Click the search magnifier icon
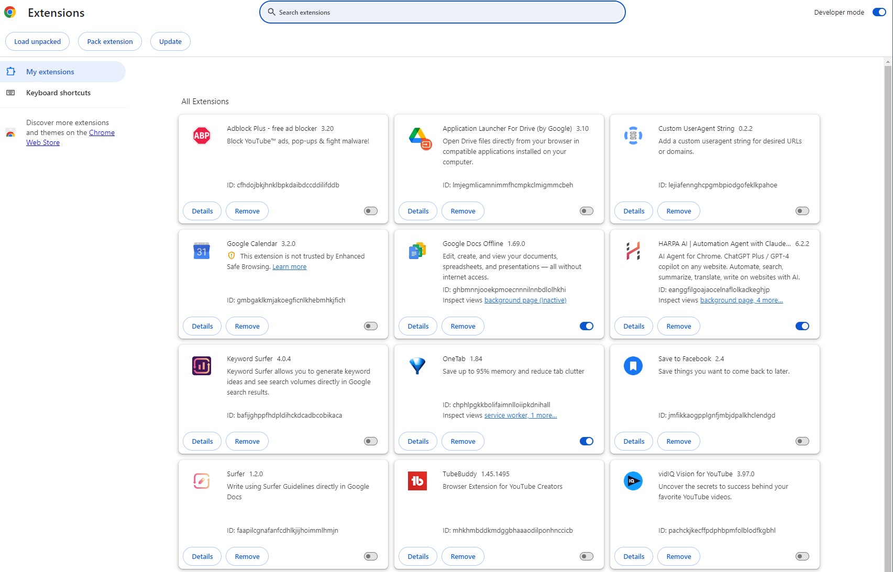893x572 pixels. pyautogui.click(x=271, y=12)
